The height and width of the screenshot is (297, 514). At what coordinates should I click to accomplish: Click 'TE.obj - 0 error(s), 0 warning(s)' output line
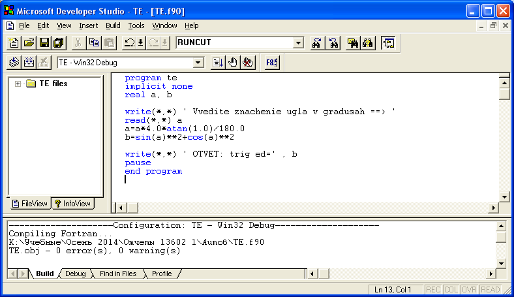[x=95, y=251]
